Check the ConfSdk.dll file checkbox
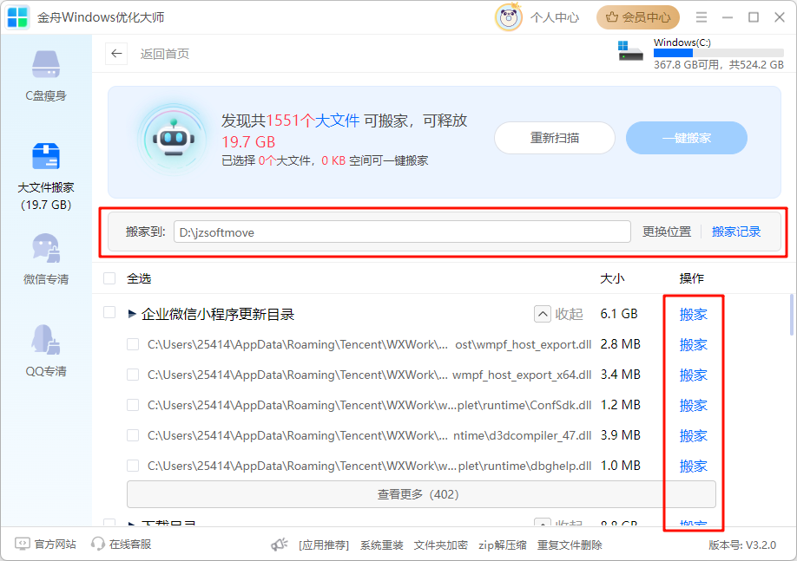 (133, 405)
